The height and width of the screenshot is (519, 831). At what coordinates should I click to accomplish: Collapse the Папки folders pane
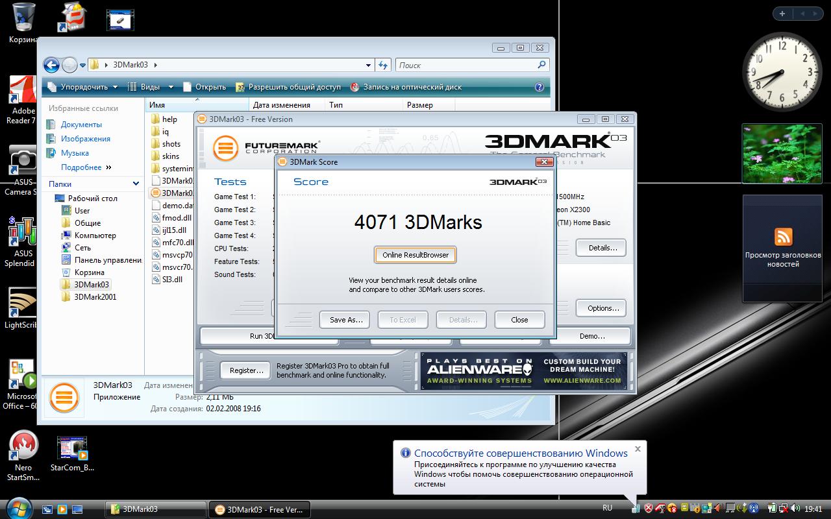pyautogui.click(x=136, y=184)
